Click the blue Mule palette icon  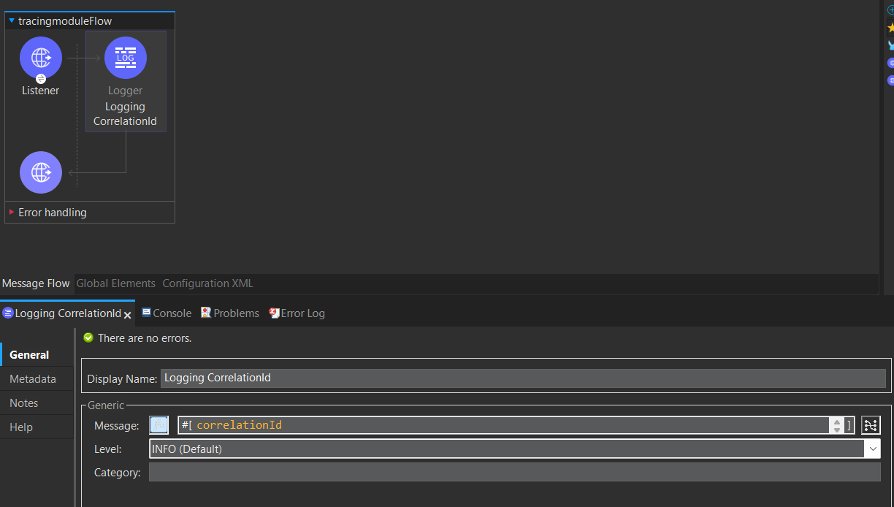[890, 45]
